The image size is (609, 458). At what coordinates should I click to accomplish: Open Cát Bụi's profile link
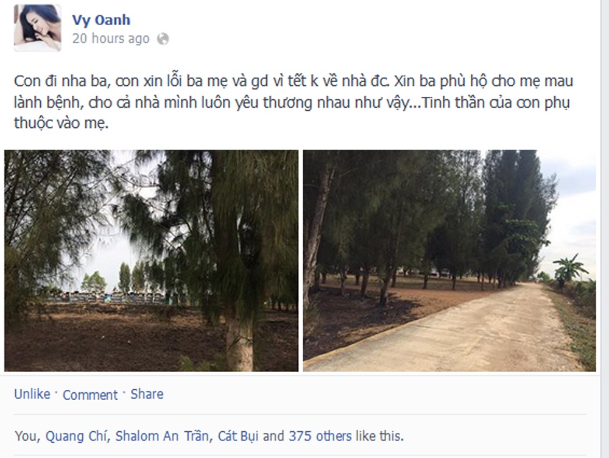(238, 436)
